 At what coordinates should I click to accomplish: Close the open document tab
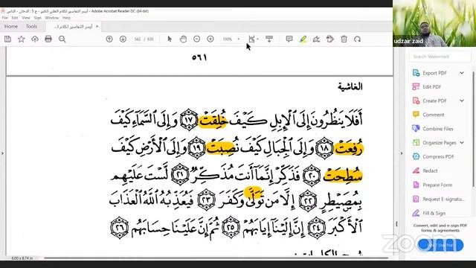click(97, 27)
